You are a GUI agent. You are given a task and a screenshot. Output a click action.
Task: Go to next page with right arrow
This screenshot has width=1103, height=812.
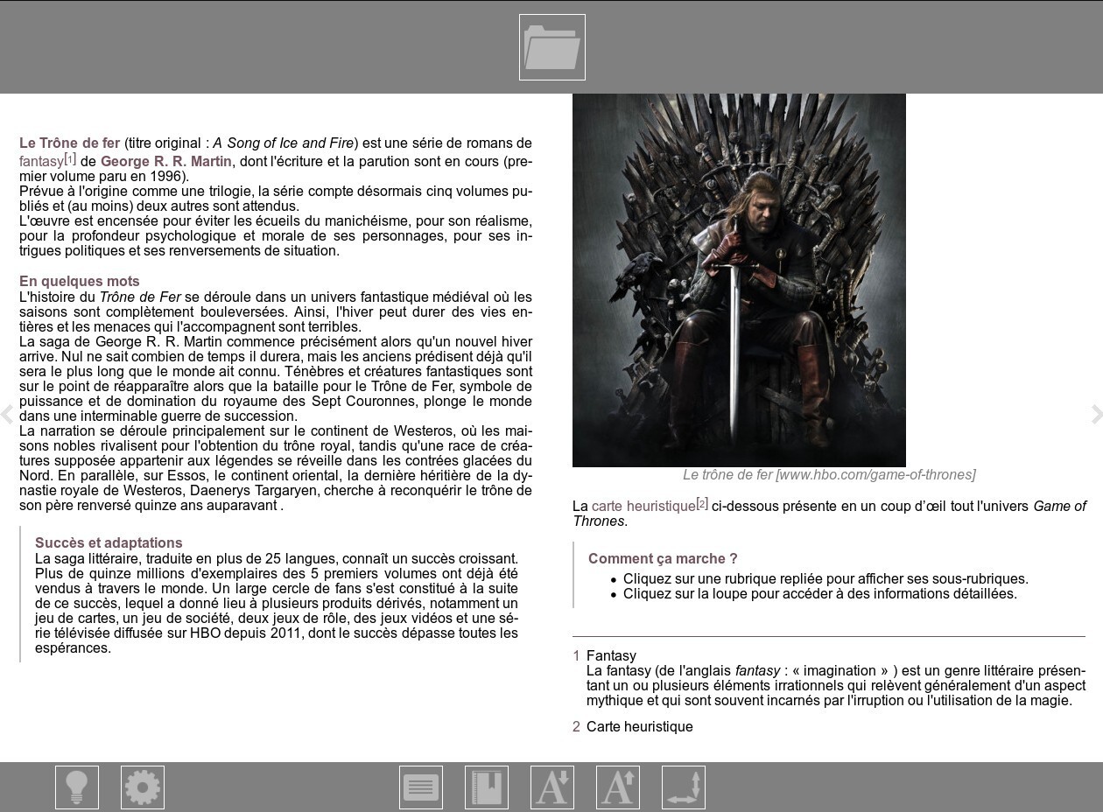coord(1096,414)
